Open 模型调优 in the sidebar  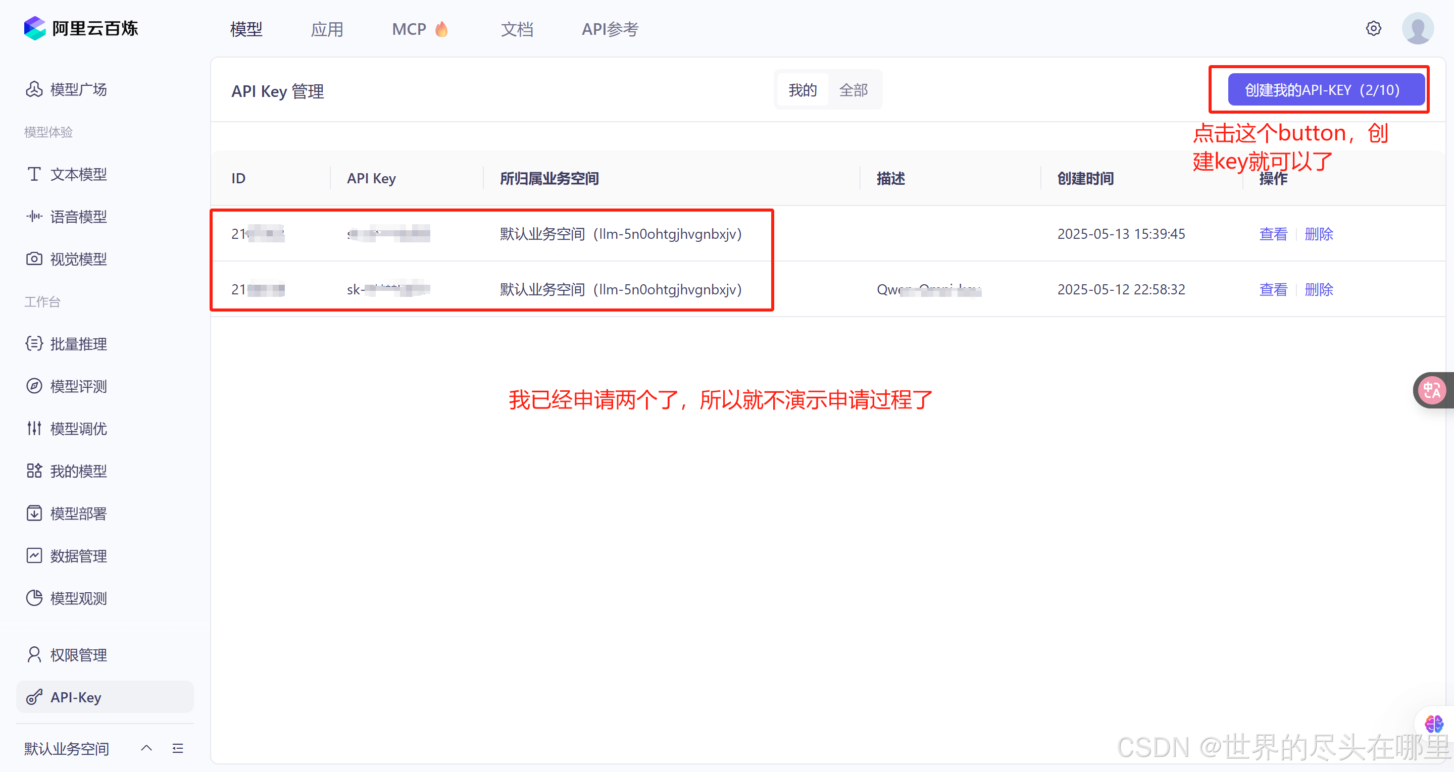click(x=78, y=428)
